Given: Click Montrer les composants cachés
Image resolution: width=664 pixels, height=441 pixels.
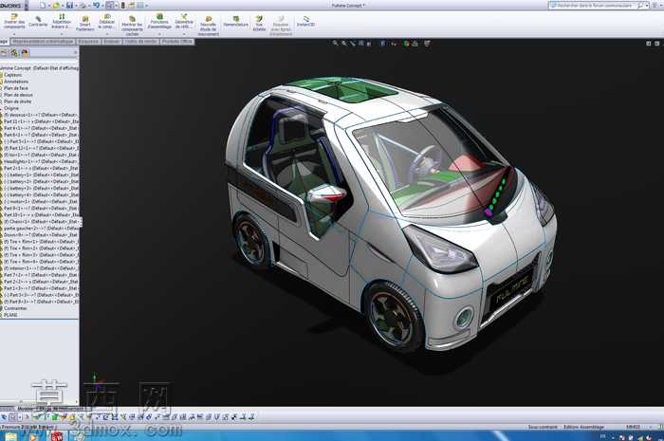Looking at the screenshot, I should (x=132, y=24).
